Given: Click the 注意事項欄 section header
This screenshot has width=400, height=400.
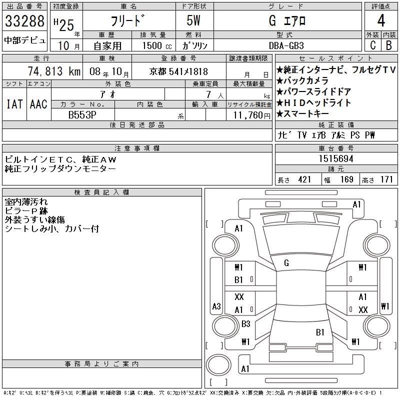Looking at the screenshot, I should [137, 148].
